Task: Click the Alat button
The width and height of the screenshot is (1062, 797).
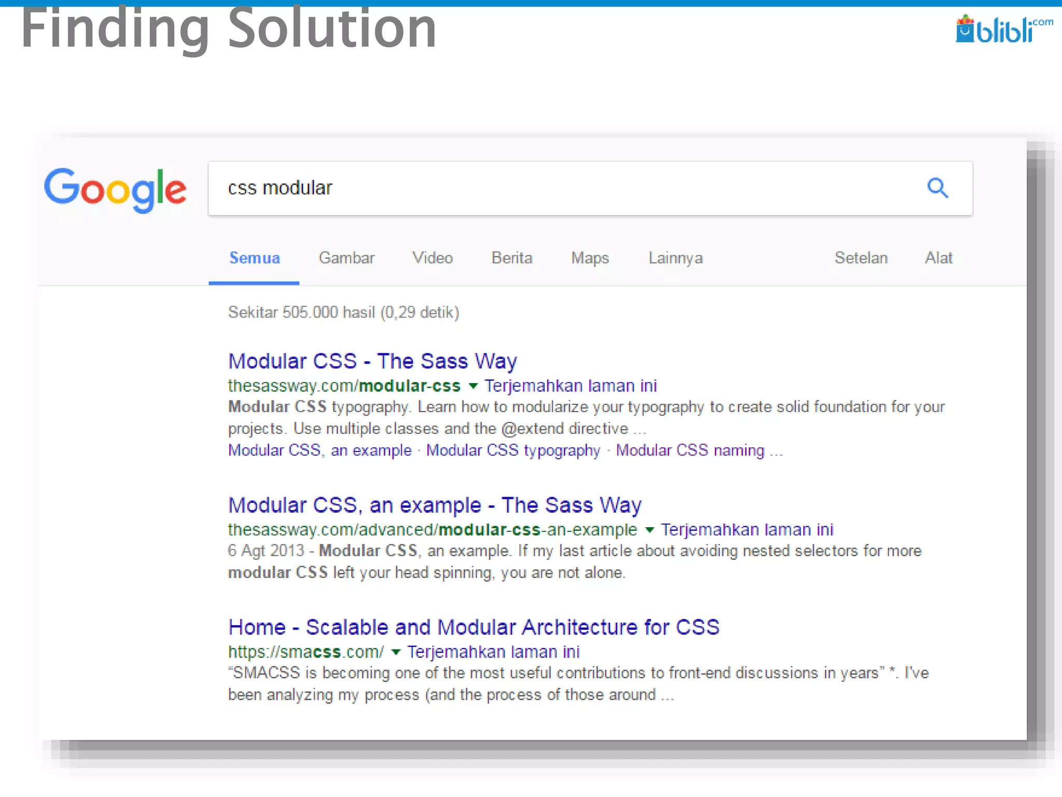Action: pyautogui.click(x=939, y=258)
